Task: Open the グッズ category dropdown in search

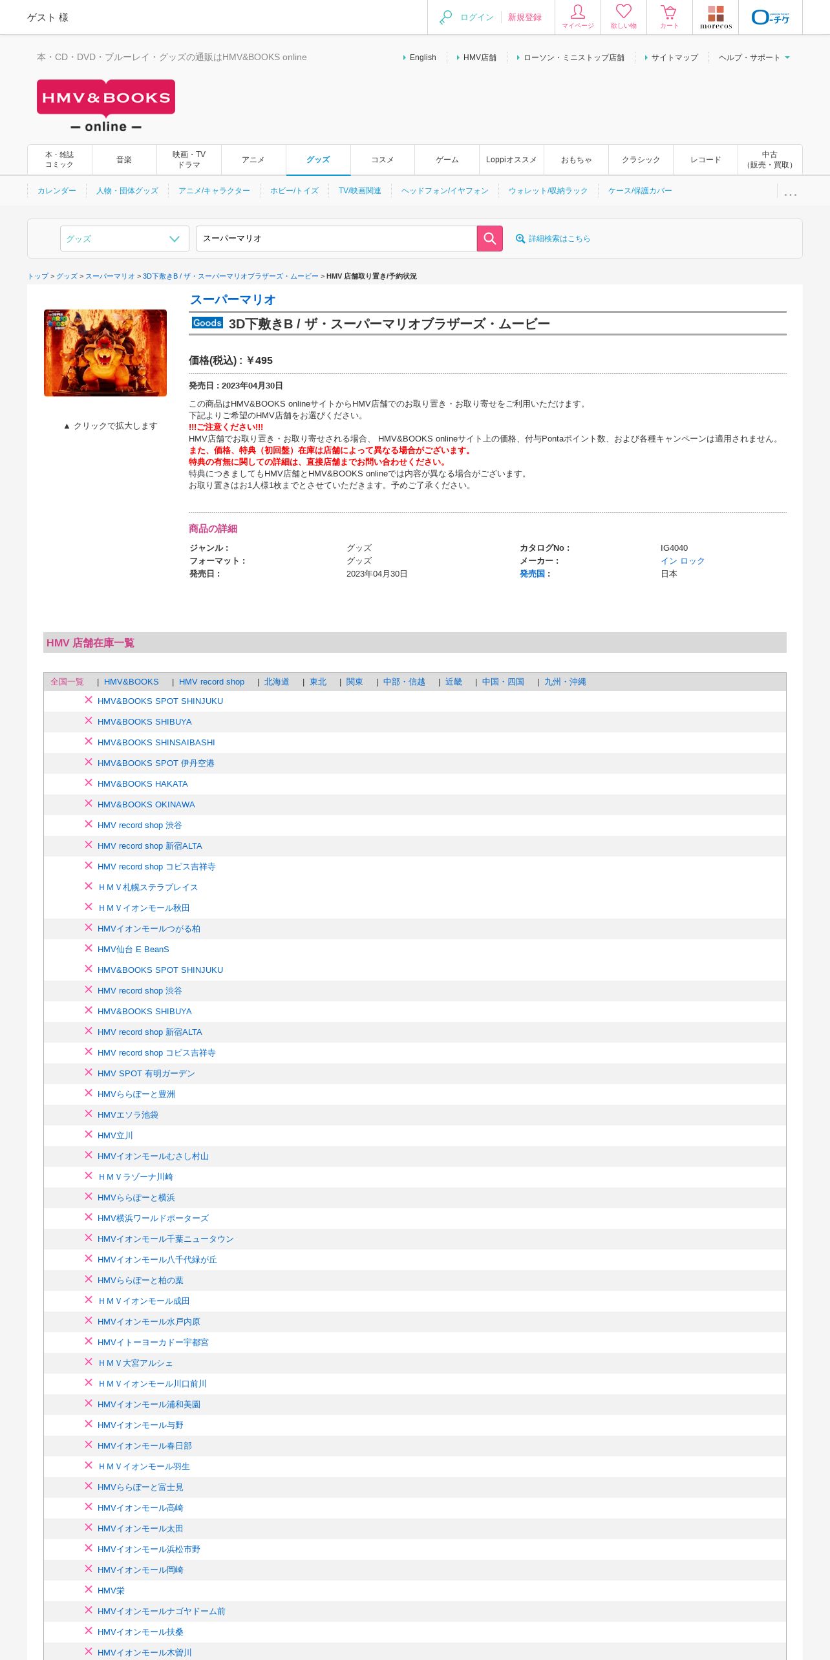Action: pyautogui.click(x=124, y=239)
